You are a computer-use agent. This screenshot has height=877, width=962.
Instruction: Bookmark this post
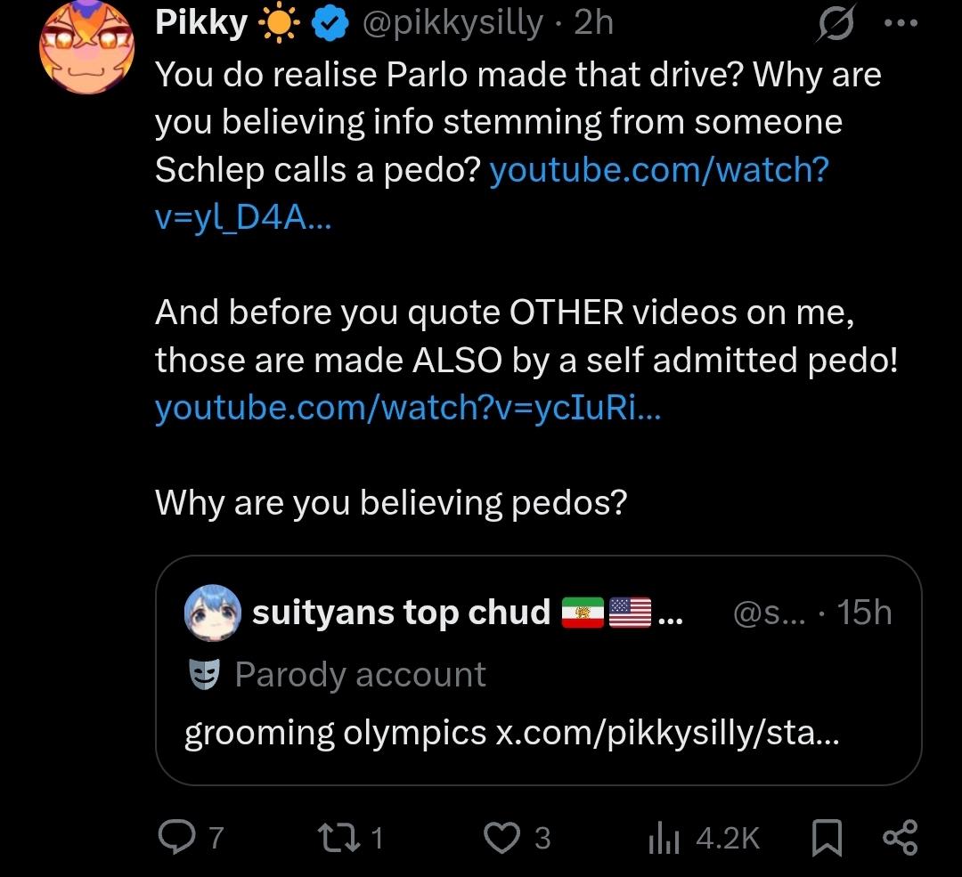click(827, 838)
